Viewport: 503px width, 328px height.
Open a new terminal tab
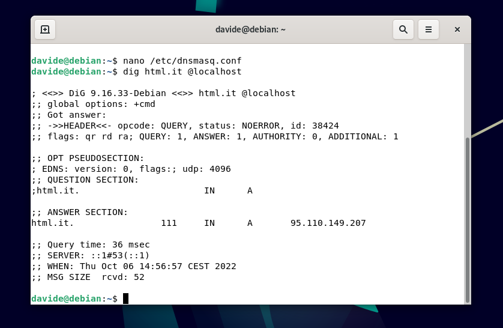tap(45, 29)
